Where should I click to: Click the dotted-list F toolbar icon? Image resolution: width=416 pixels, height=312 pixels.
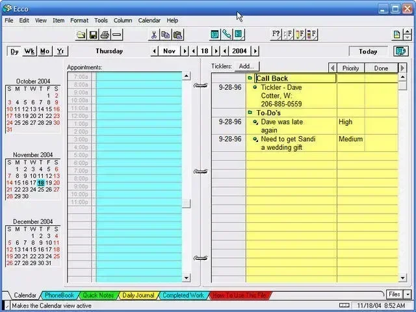288,35
